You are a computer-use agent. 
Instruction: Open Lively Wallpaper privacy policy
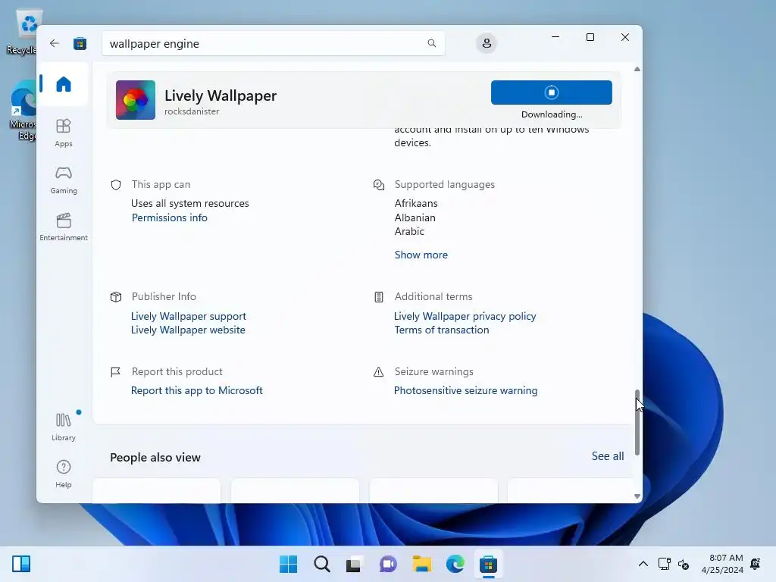point(465,316)
